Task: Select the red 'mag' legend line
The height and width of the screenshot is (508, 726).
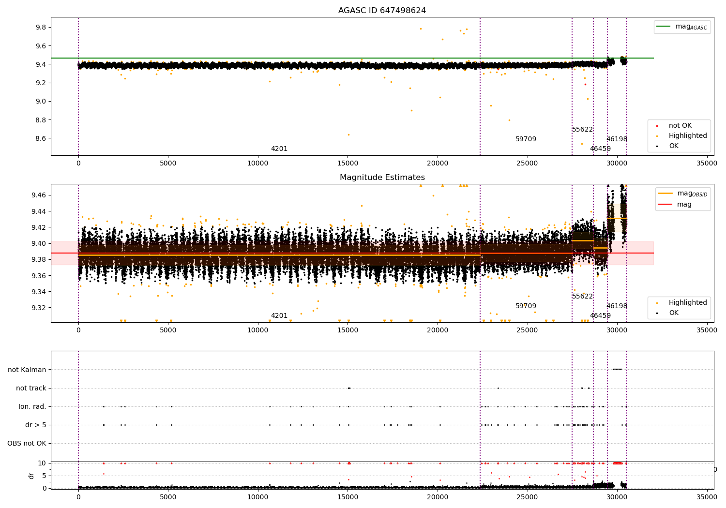Action: (x=665, y=204)
